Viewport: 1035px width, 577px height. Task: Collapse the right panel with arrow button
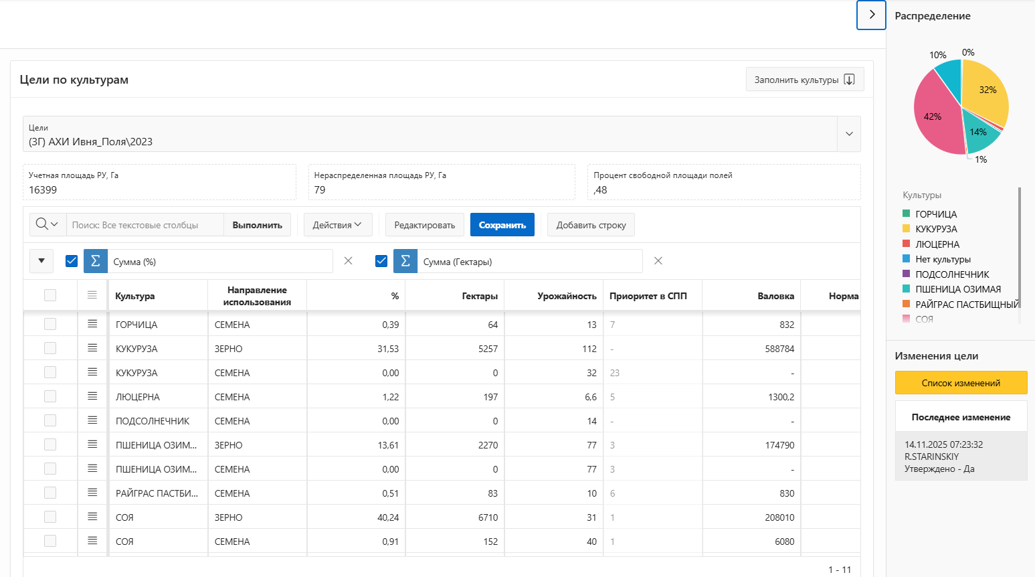tap(871, 15)
